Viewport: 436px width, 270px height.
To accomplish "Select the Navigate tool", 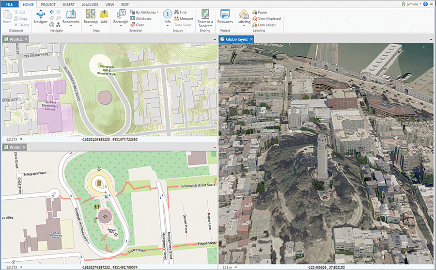I will pos(41,15).
